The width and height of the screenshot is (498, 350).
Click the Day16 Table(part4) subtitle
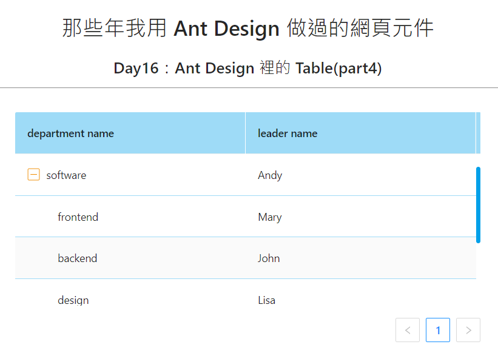coord(247,68)
